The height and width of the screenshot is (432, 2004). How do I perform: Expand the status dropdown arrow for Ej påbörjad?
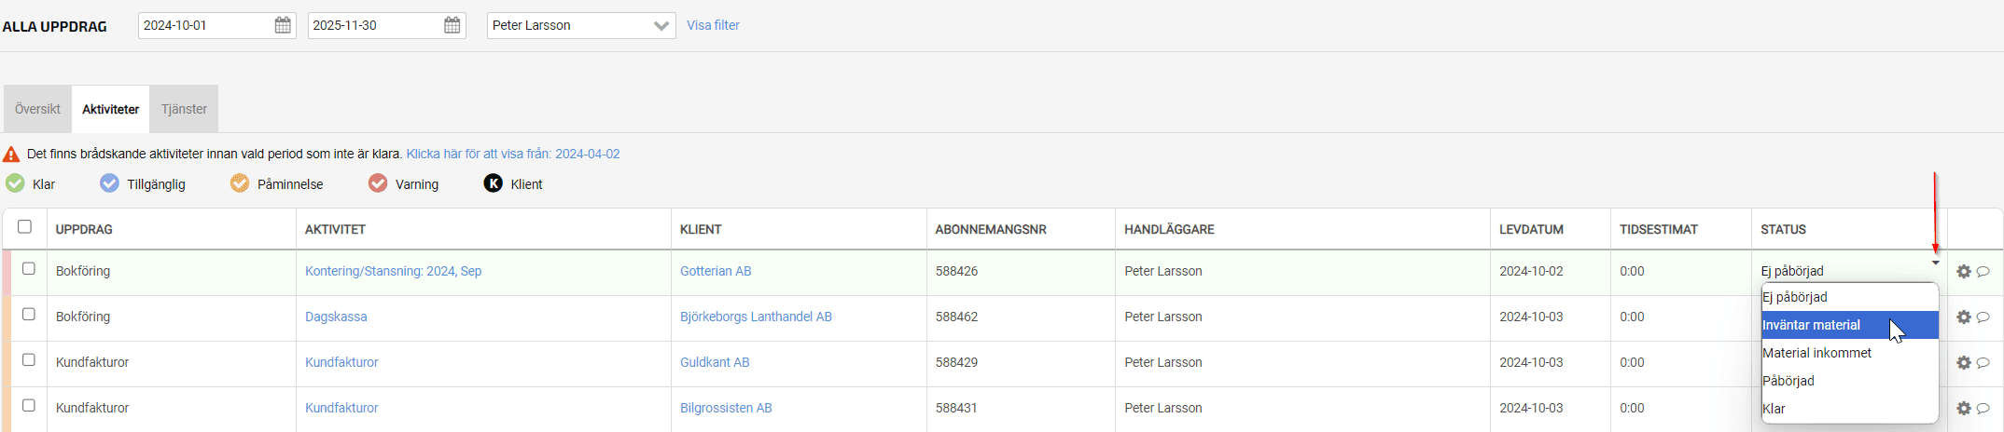click(1936, 263)
